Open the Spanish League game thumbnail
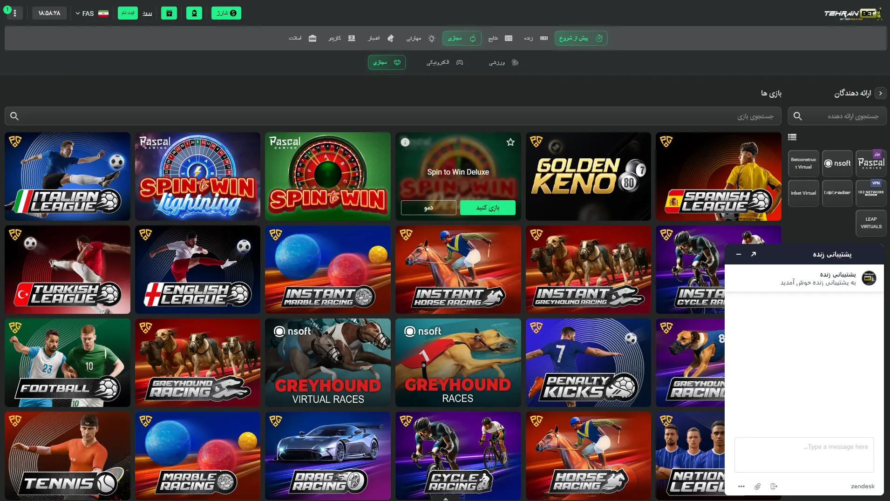This screenshot has width=890, height=501. coord(719,176)
